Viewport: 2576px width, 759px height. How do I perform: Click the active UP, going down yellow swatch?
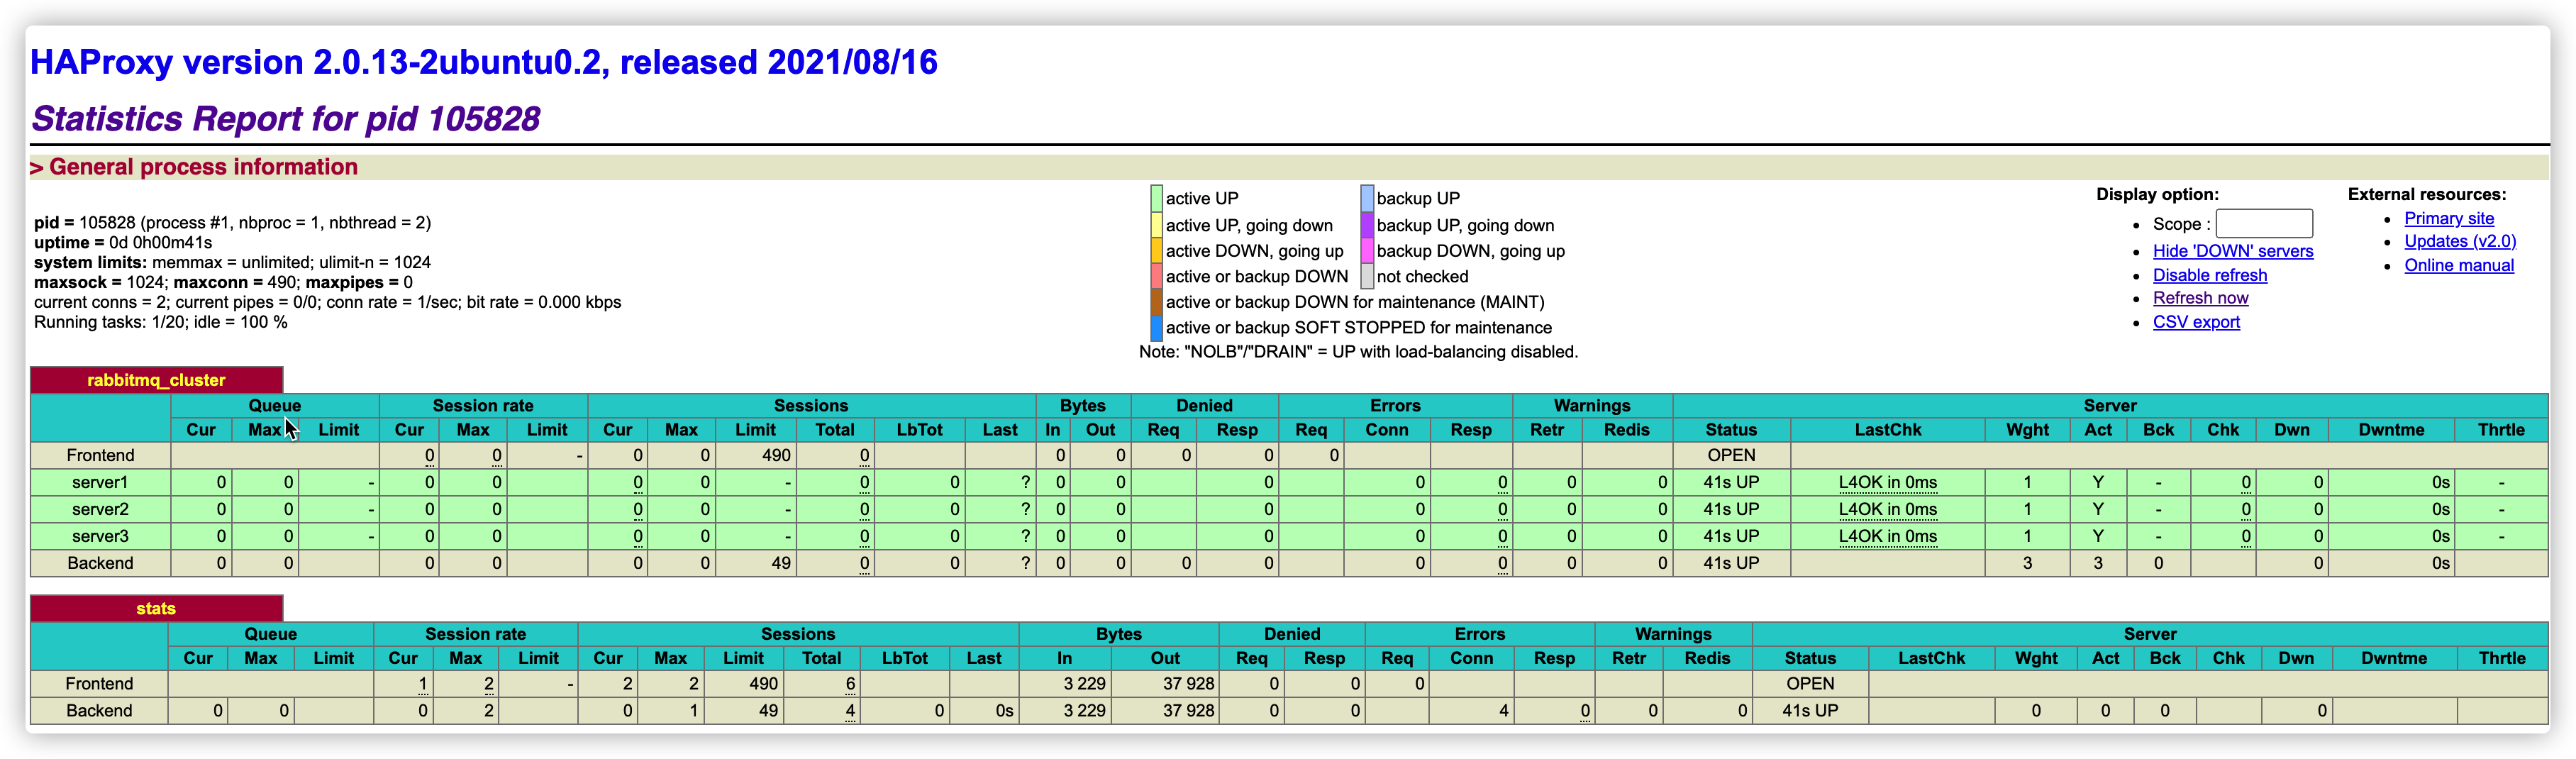pyautogui.click(x=1156, y=224)
